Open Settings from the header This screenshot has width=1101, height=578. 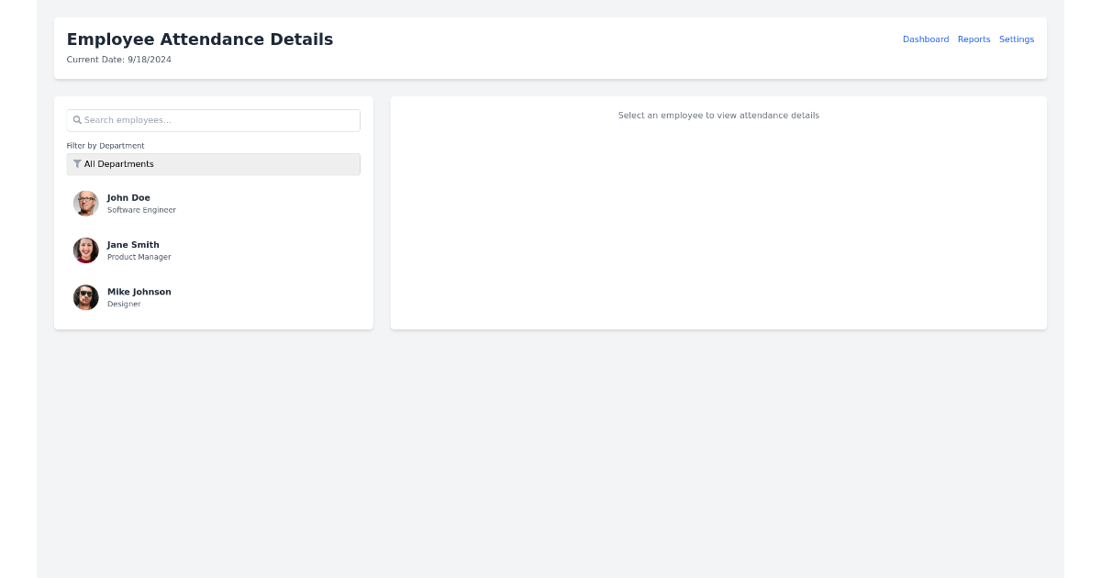[x=1016, y=39]
